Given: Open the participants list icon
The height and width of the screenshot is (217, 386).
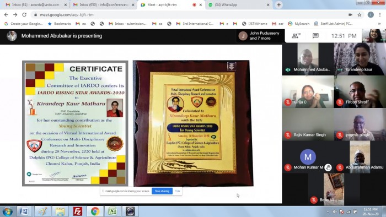Looking at the screenshot, I should (296, 36).
